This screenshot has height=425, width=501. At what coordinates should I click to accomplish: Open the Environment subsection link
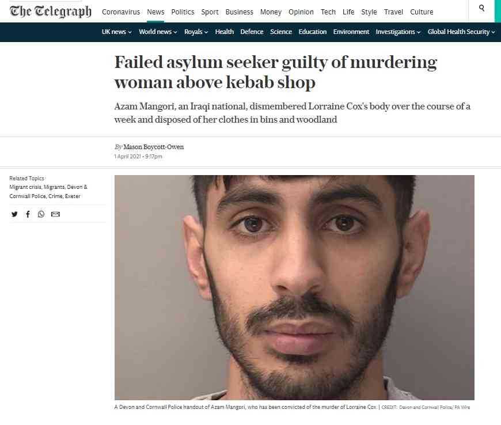pyautogui.click(x=351, y=32)
